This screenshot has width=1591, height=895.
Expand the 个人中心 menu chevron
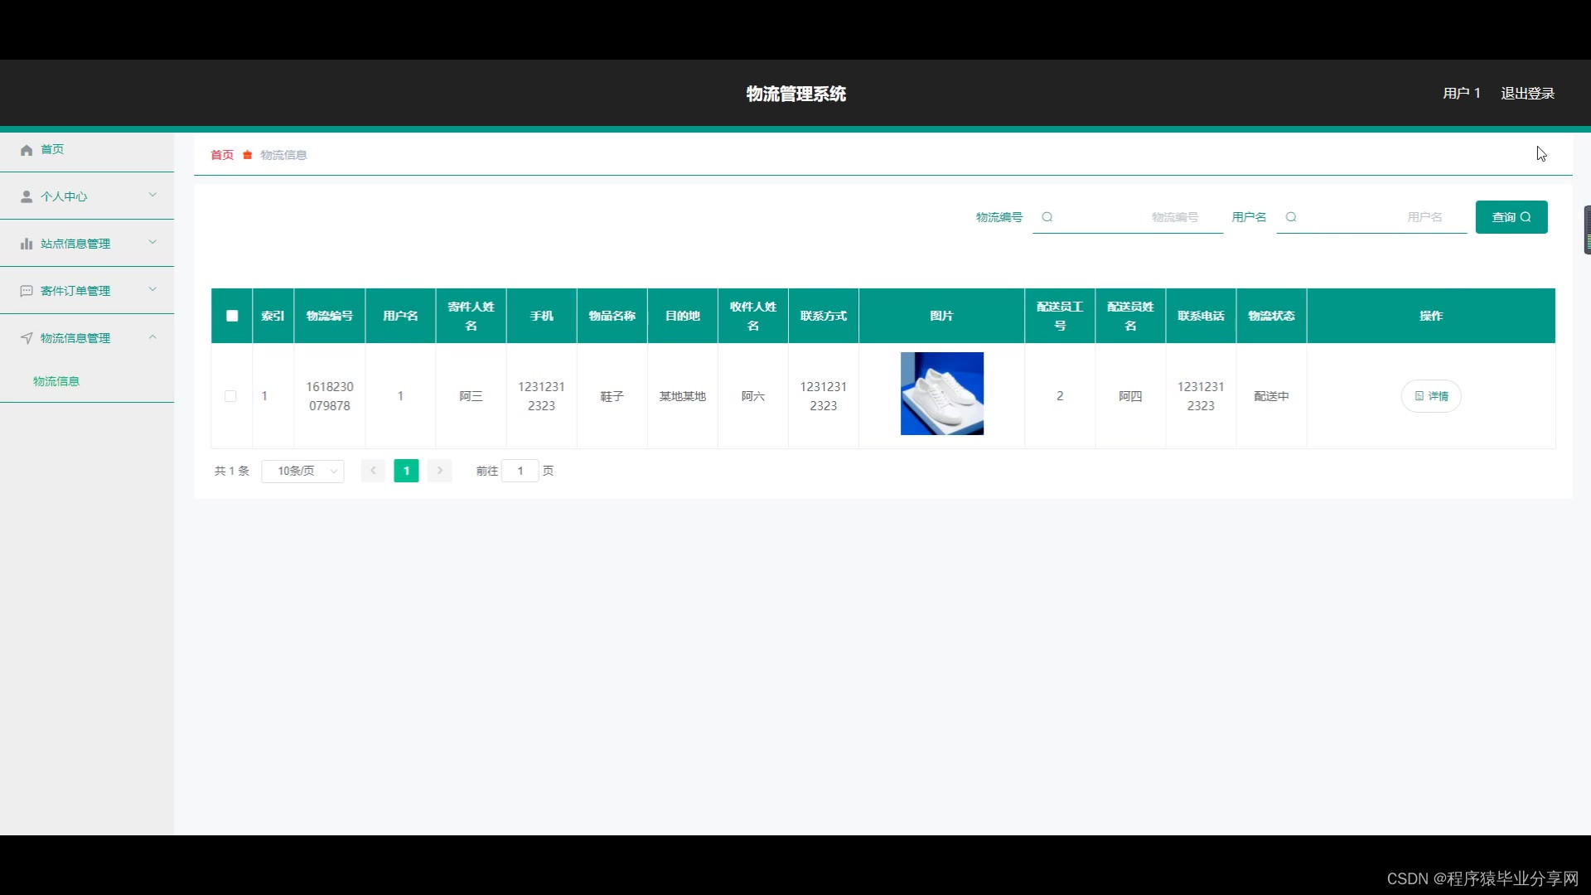[x=152, y=196]
